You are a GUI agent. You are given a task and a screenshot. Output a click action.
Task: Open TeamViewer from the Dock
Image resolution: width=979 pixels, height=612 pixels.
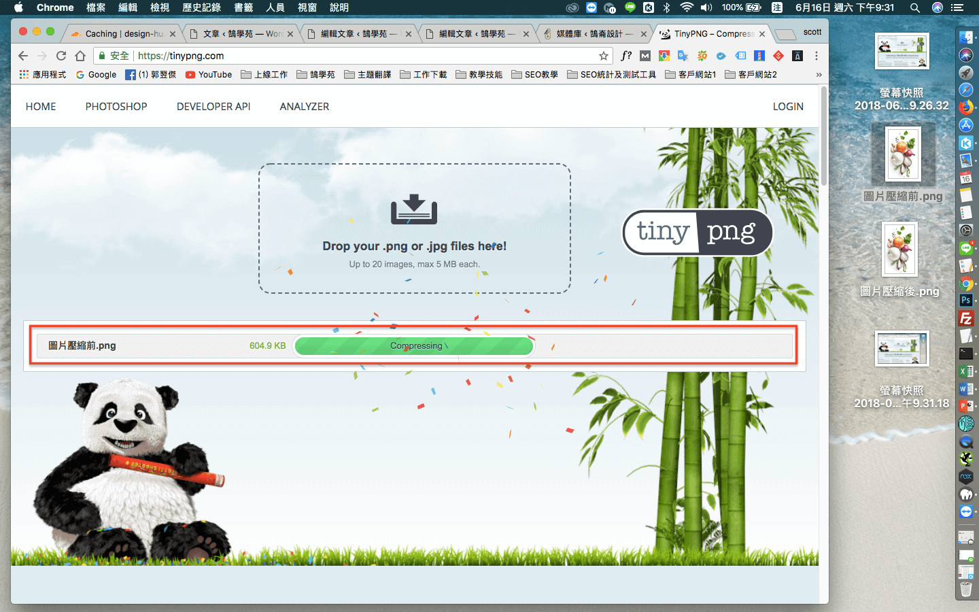click(966, 511)
